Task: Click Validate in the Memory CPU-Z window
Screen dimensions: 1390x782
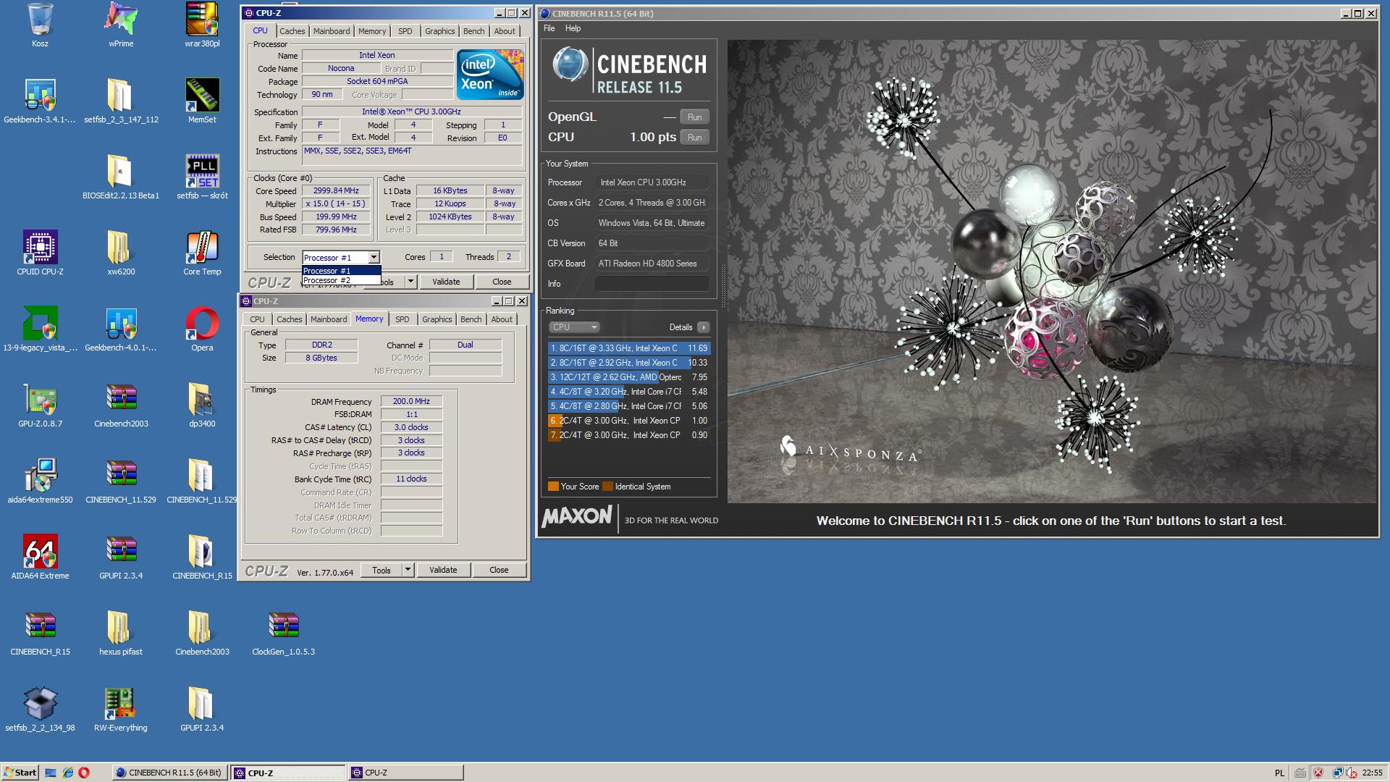Action: (443, 570)
